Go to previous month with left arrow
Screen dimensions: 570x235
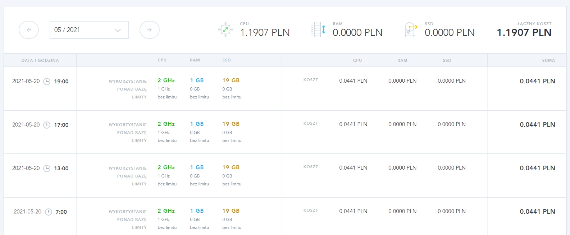(29, 30)
